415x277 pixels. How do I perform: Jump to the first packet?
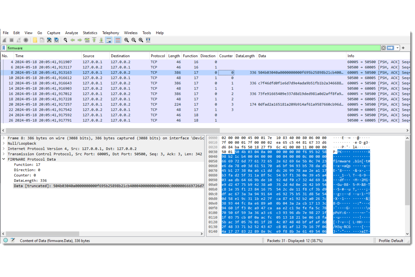[94, 40]
